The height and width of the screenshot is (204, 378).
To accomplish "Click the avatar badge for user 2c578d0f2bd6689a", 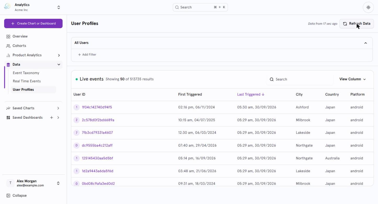I will click(77, 120).
